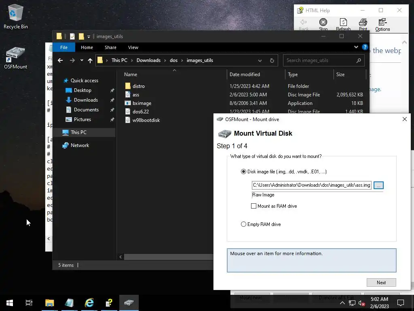Select the w98bootdisk image file
The height and width of the screenshot is (311, 414).
coord(146,120)
